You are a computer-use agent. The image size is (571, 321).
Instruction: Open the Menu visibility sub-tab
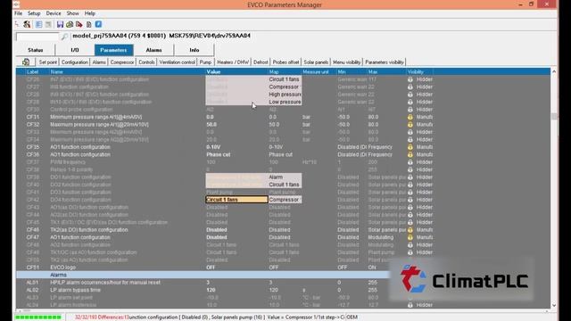coord(346,62)
